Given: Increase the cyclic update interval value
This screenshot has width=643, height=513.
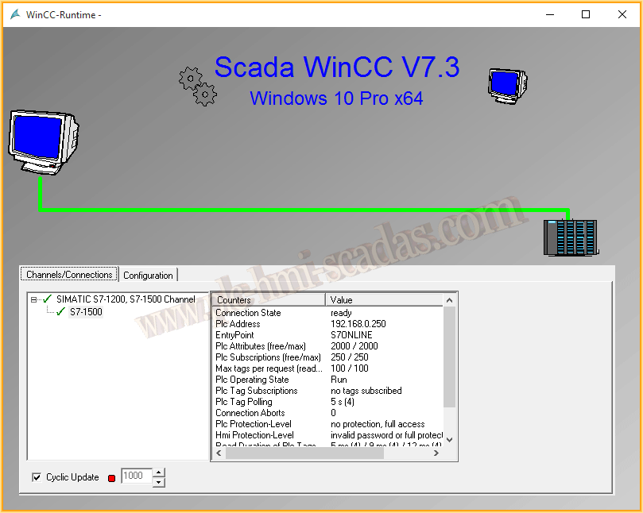Looking at the screenshot, I should click(x=158, y=472).
